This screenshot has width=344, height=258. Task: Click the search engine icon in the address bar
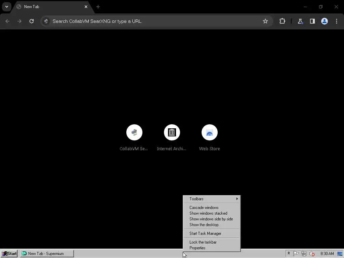pyautogui.click(x=46, y=21)
